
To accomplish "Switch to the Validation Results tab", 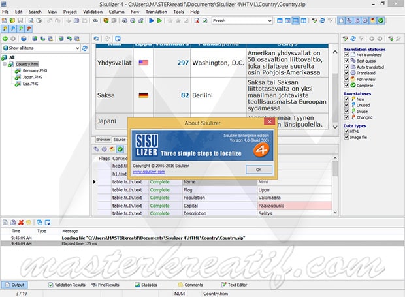I will (67, 285).
